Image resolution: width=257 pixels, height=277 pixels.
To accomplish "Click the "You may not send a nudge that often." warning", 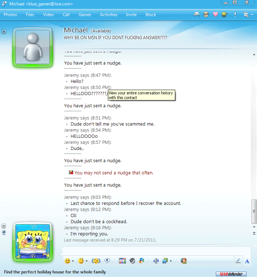I will tap(114, 173).
